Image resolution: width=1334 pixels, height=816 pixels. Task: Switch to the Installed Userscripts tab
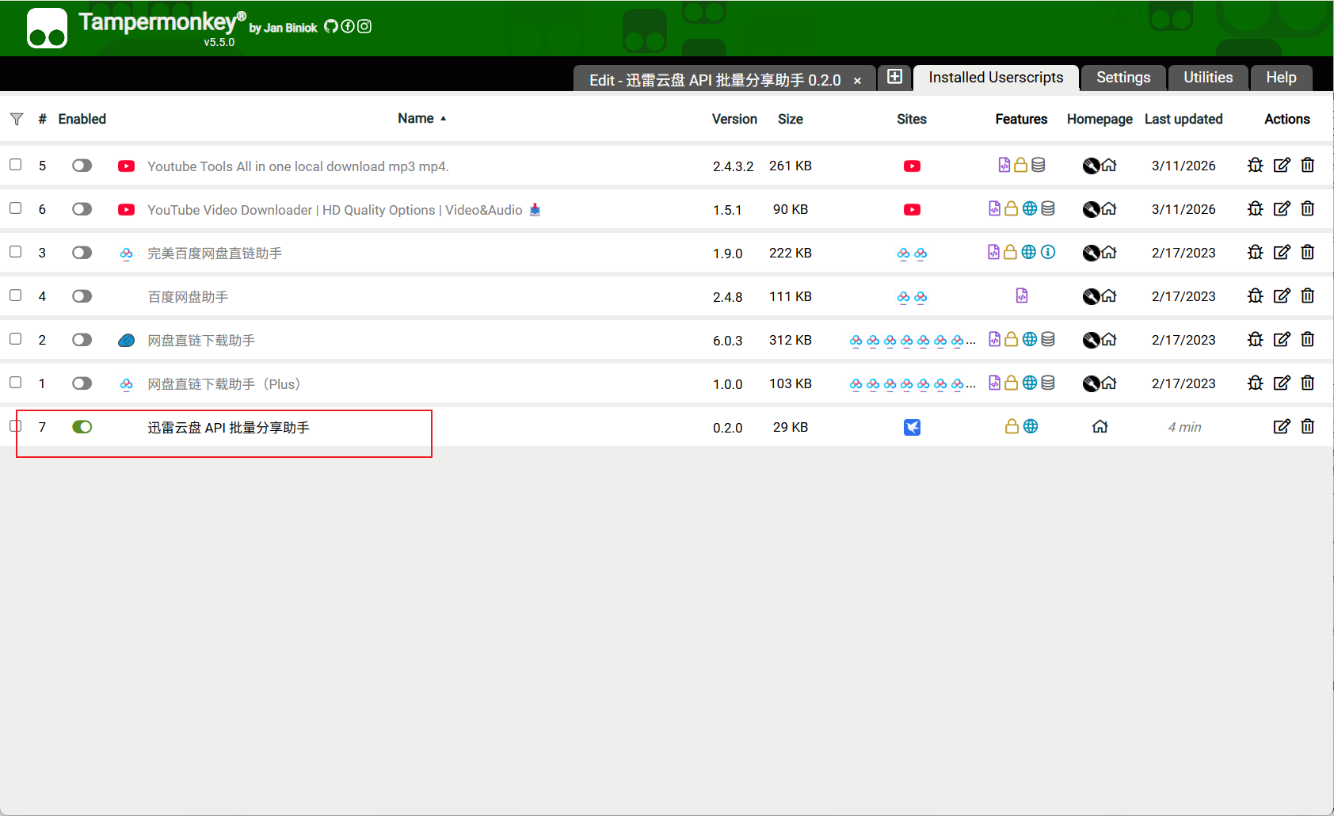pyautogui.click(x=996, y=78)
